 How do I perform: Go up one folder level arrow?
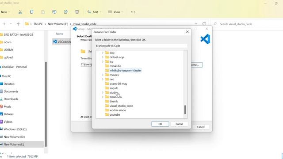18,24
